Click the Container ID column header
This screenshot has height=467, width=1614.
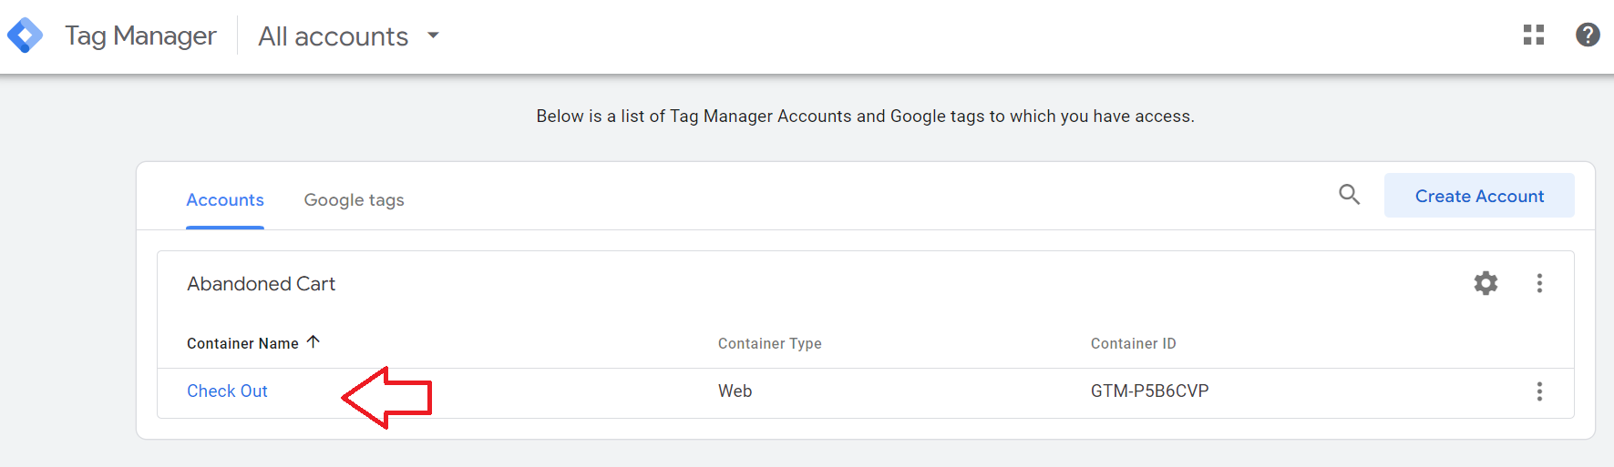(x=1133, y=343)
